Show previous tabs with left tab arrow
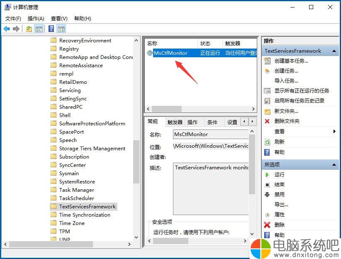Image resolution: width=341 pixels, height=259 pixels. point(244,122)
